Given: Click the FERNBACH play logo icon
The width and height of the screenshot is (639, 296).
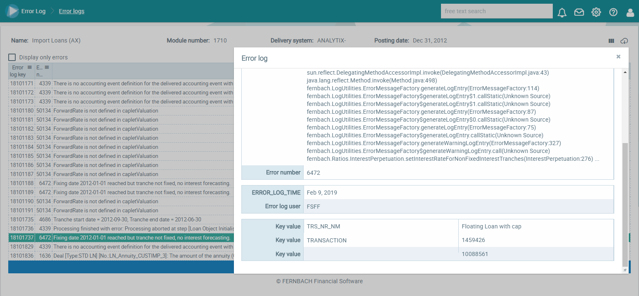Looking at the screenshot, I should (x=12, y=11).
